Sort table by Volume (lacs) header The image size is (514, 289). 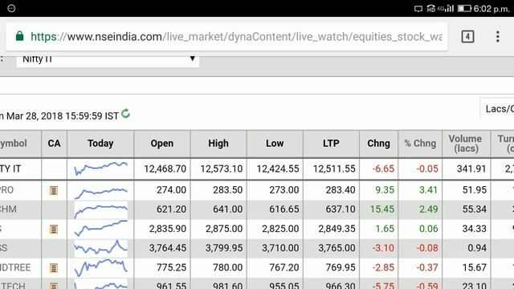(x=466, y=144)
